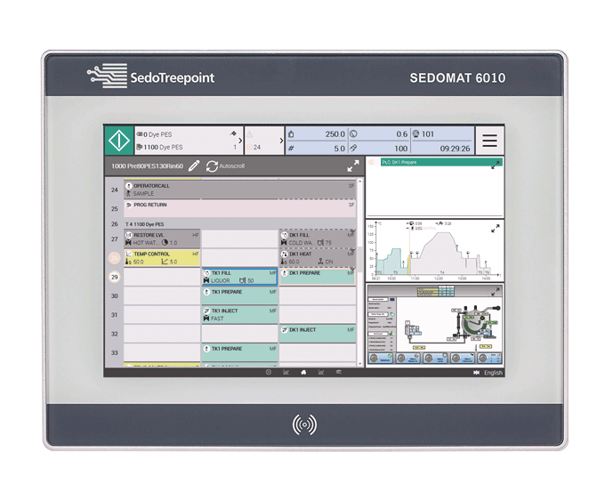Select the liquor ratio 5.0 value
Viewport: 605px width, 501px height.
[x=340, y=149]
